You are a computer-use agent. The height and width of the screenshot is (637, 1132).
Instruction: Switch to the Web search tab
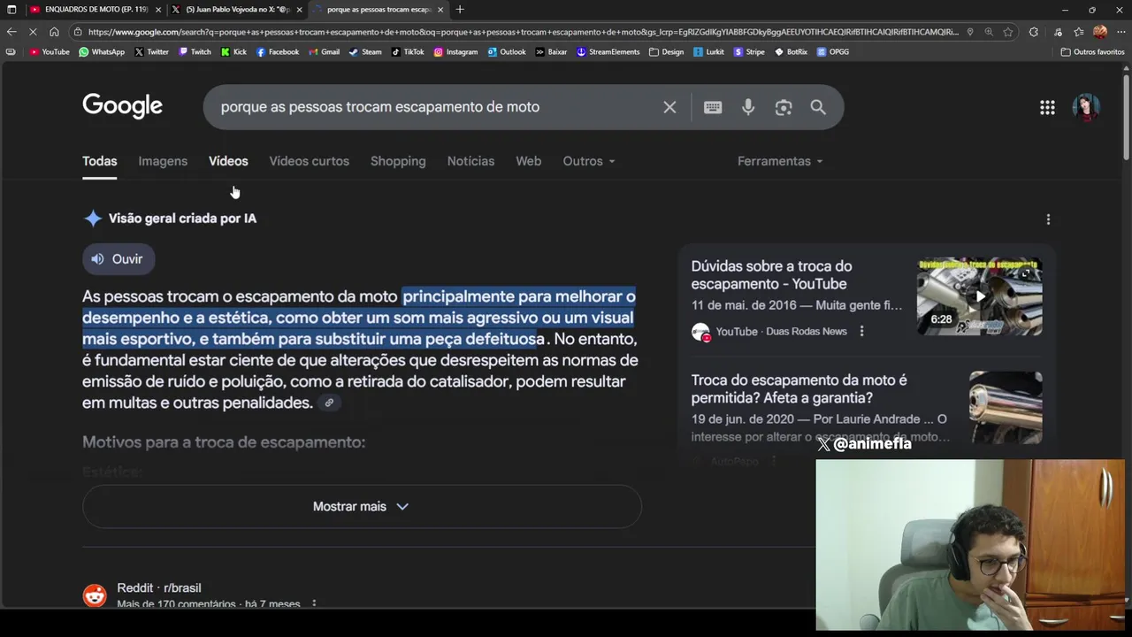tap(529, 161)
